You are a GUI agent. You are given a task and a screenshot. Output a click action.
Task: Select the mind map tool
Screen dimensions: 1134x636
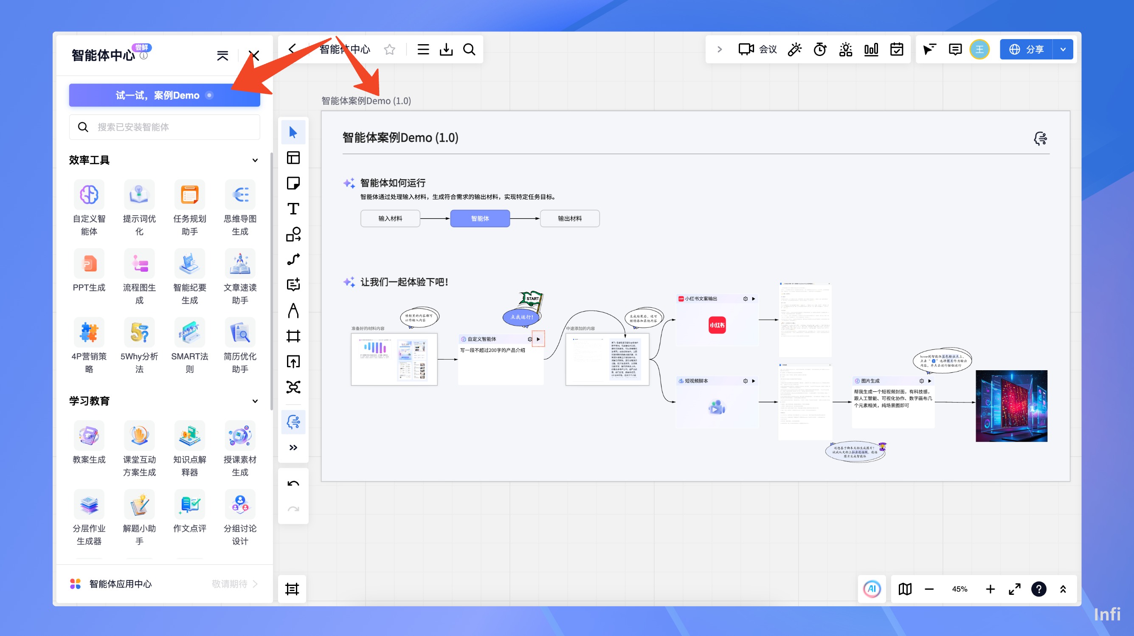coord(293,387)
